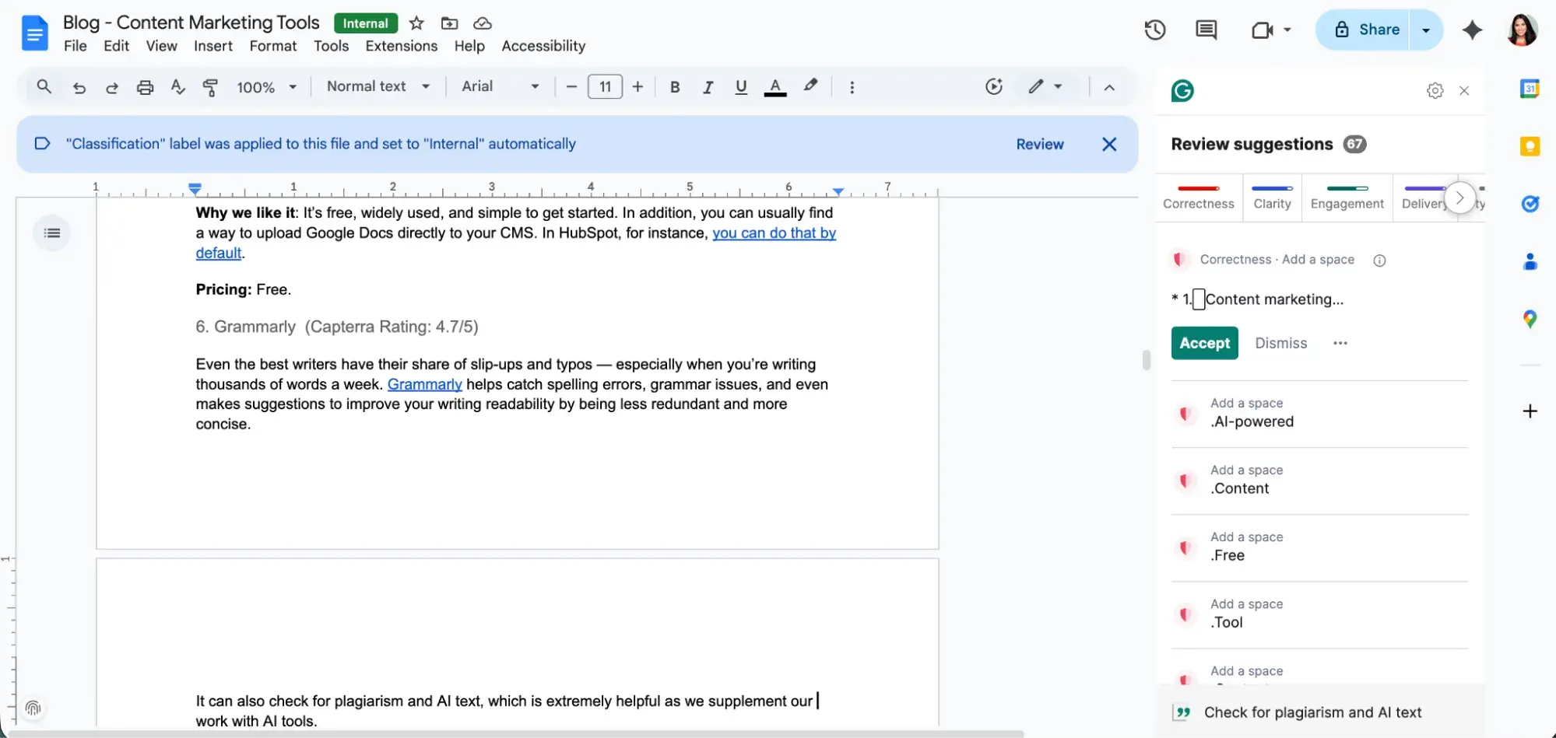Select the paint format tool
1556x738 pixels.
pyautogui.click(x=210, y=86)
